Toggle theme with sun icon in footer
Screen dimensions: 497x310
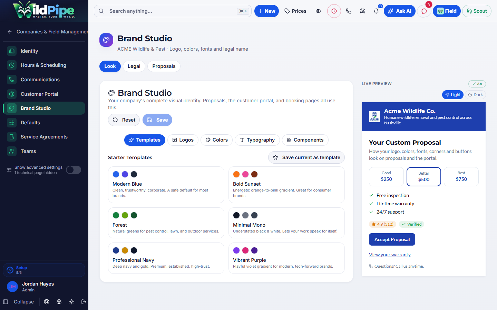(x=71, y=302)
